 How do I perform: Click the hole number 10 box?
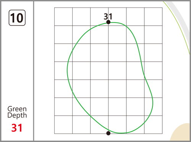(x=17, y=18)
